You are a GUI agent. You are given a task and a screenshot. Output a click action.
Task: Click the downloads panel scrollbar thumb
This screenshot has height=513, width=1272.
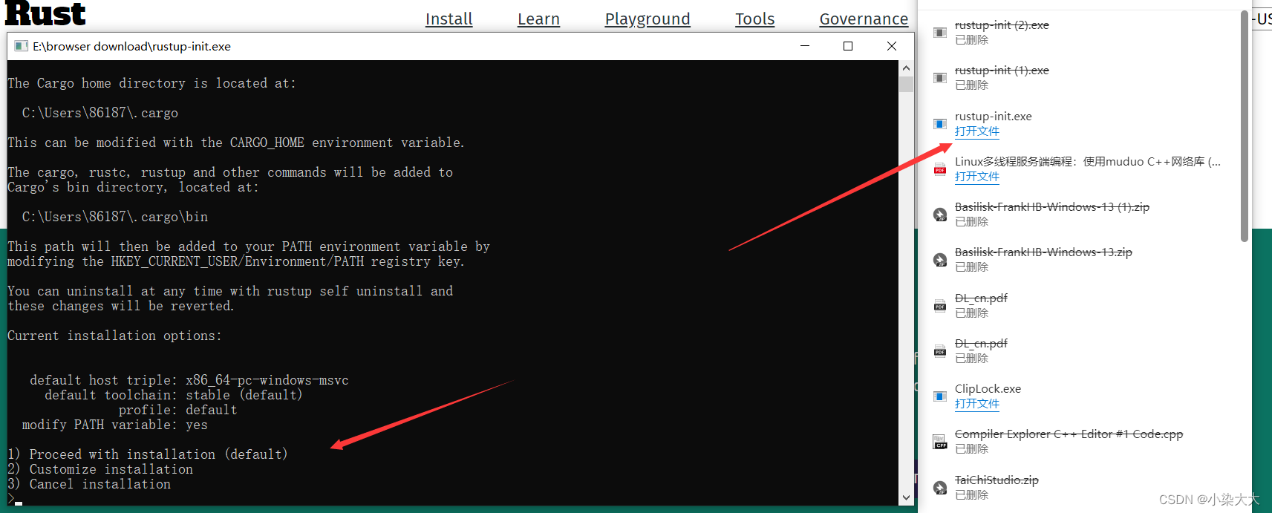click(1245, 126)
